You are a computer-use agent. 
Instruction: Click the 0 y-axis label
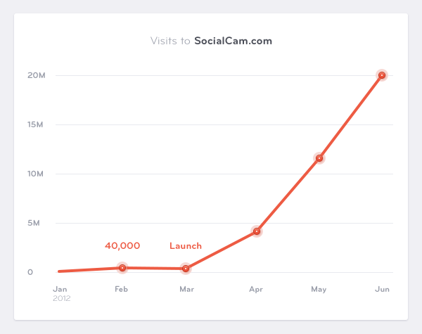30,272
